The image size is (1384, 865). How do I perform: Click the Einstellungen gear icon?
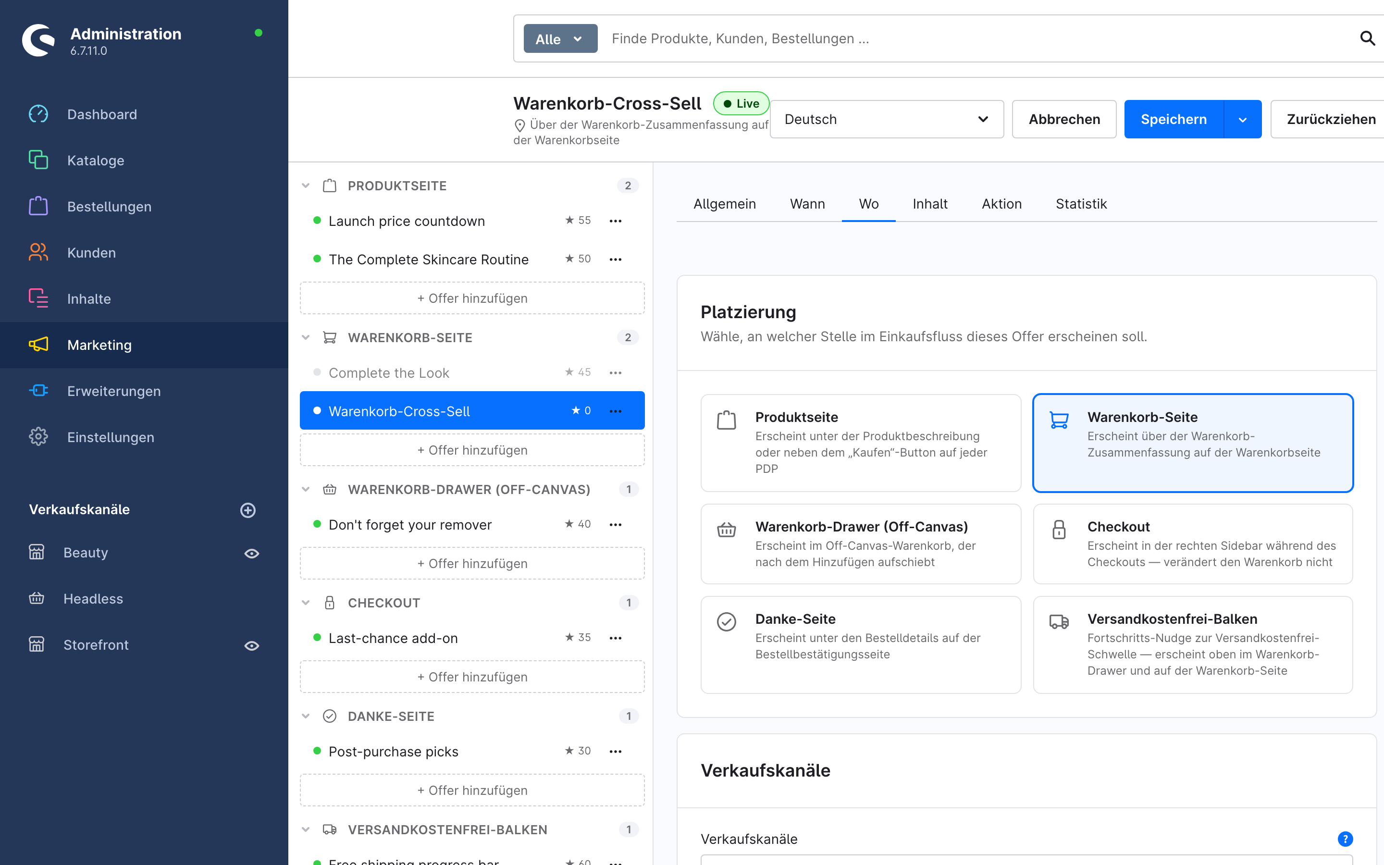[x=38, y=437]
